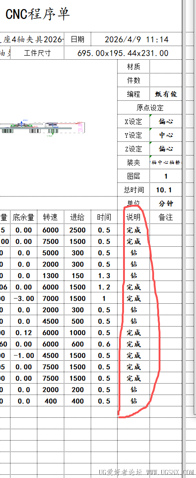Click the 时间 column header
This screenshot has height=478, width=196.
[104, 218]
